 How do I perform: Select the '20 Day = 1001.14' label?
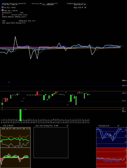point(11,5)
